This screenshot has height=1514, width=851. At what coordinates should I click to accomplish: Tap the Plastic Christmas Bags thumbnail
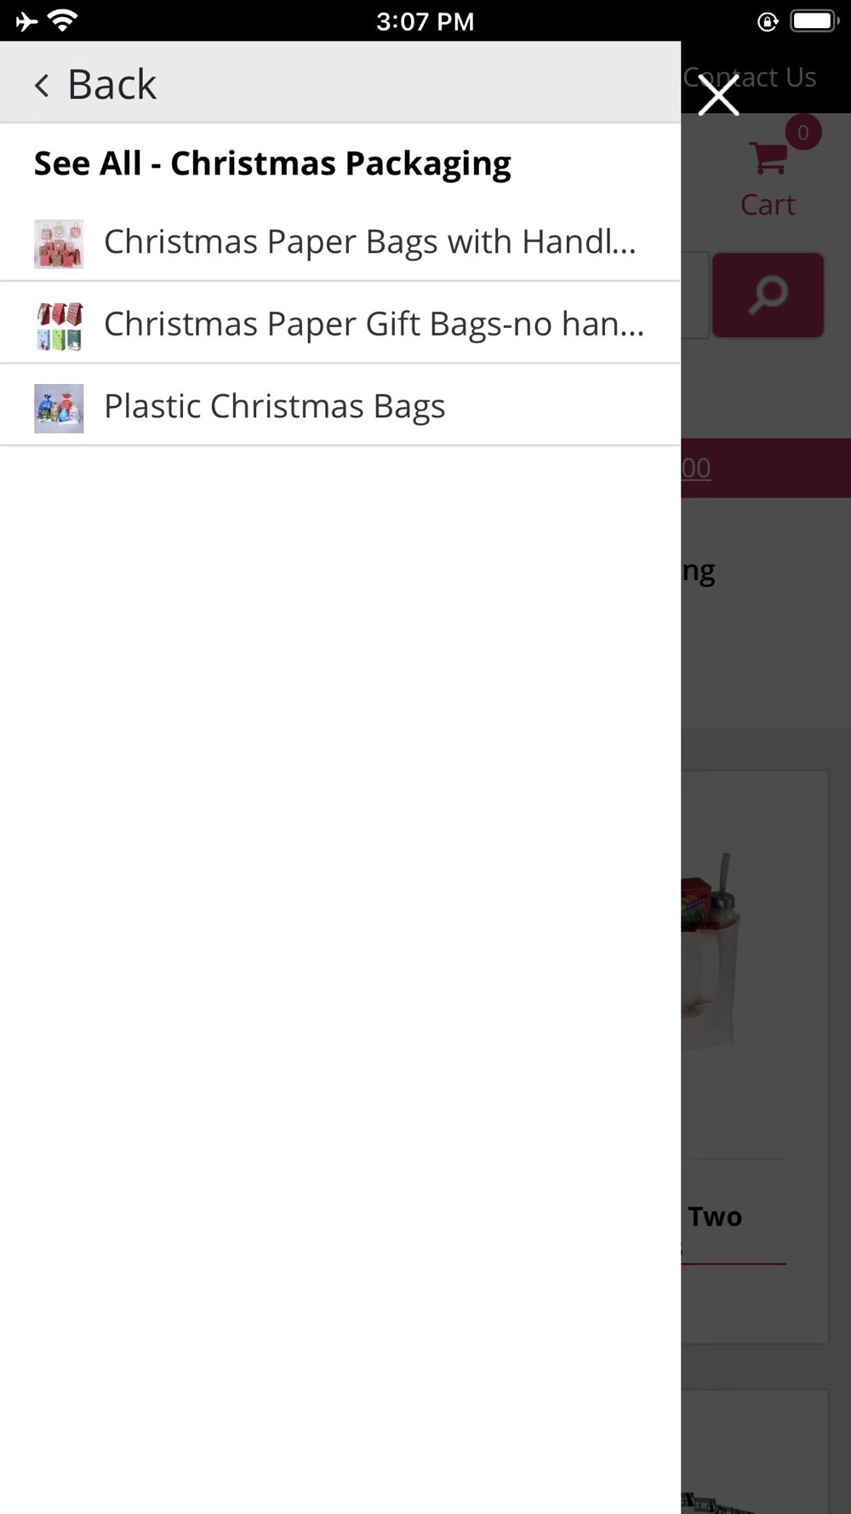(59, 409)
